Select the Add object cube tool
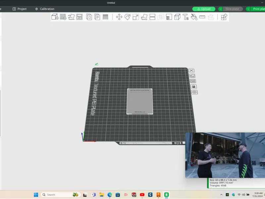The width and height of the screenshot is (265, 199). 55,17
